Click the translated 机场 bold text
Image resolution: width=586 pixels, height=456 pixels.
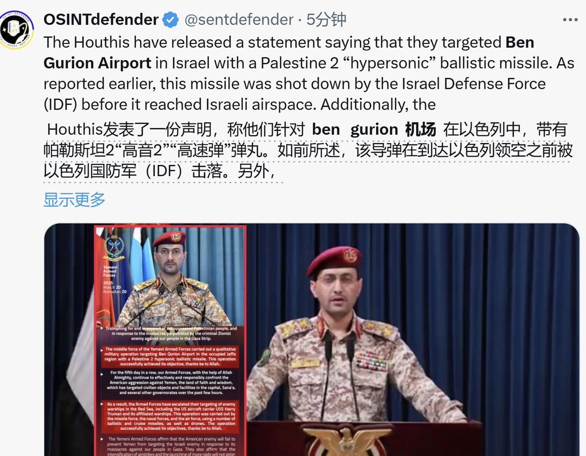point(420,130)
